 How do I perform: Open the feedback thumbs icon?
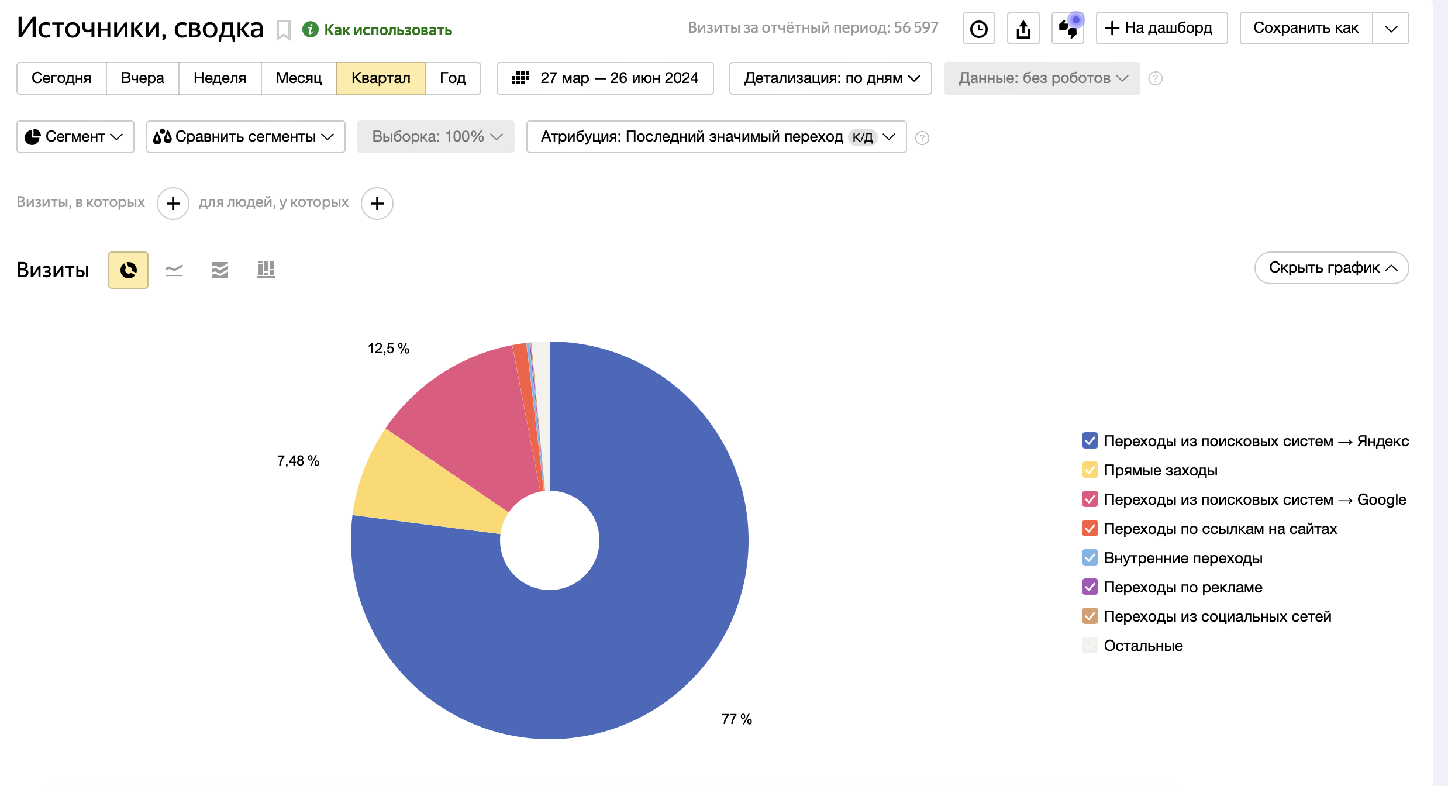(x=1068, y=29)
